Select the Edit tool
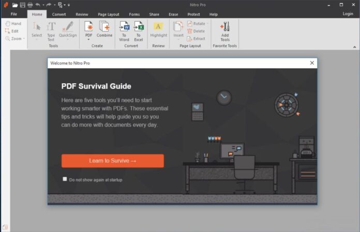Screen dimensions: 360x232 (x=12, y=31)
